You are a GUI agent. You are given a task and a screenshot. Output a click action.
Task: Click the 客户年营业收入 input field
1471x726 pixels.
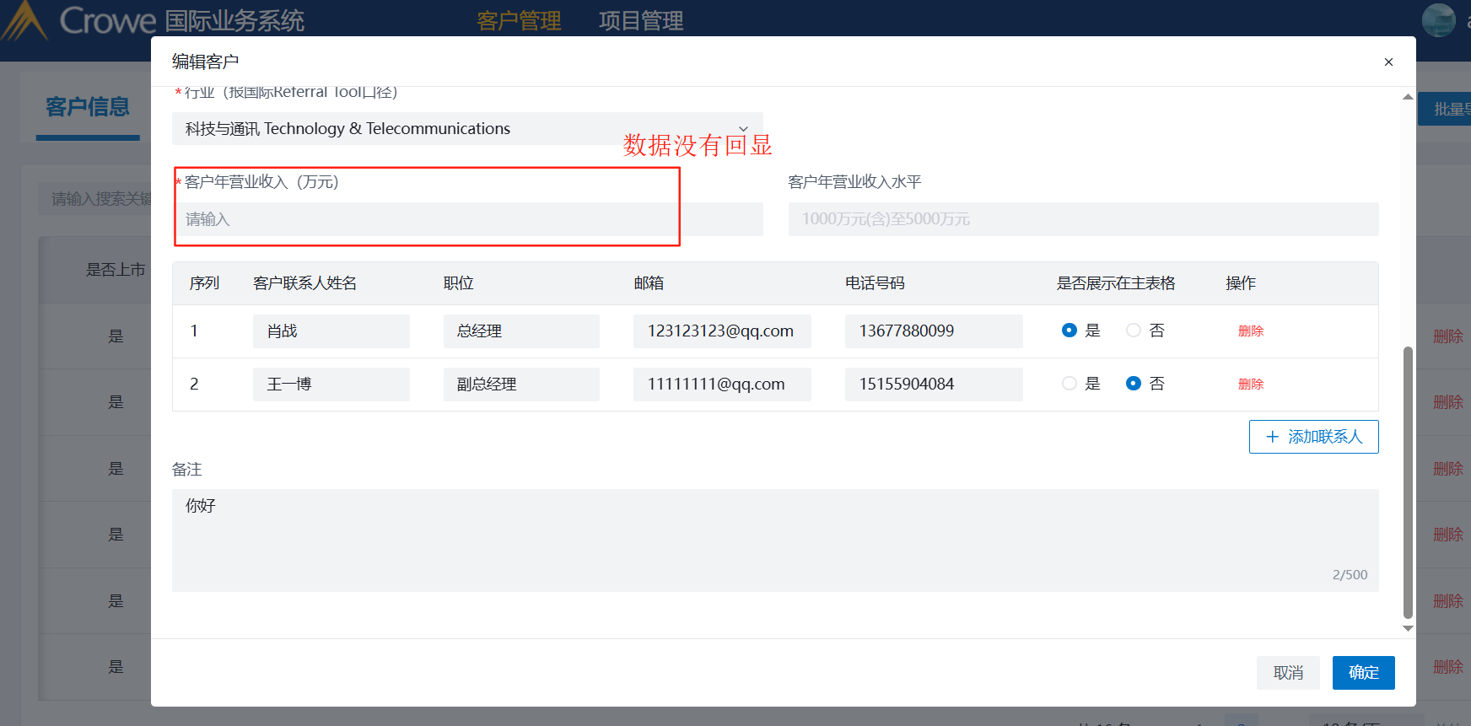coord(467,219)
